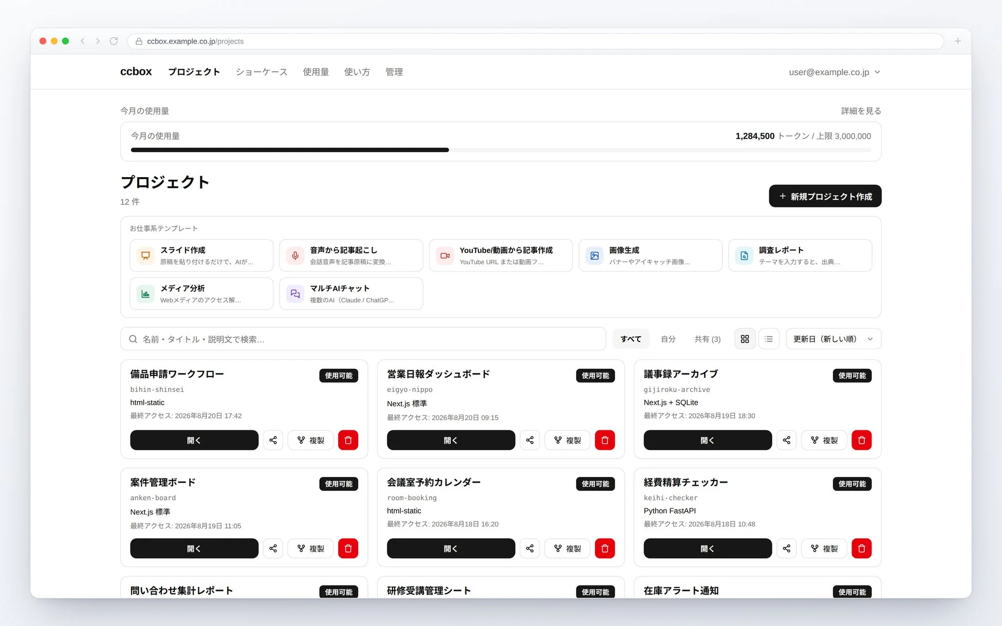The image size is (1002, 626).
Task: Duplicate 備品申請ワークフロー with 複製
Action: pyautogui.click(x=310, y=440)
